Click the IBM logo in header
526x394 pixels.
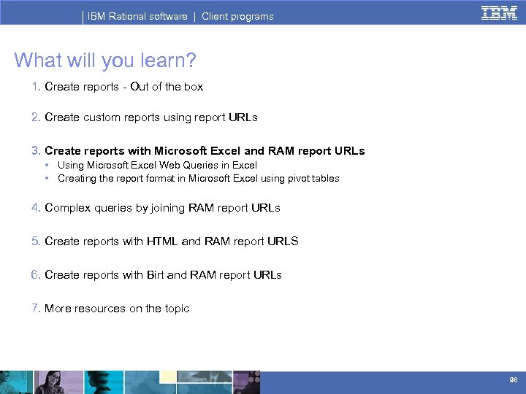[499, 13]
